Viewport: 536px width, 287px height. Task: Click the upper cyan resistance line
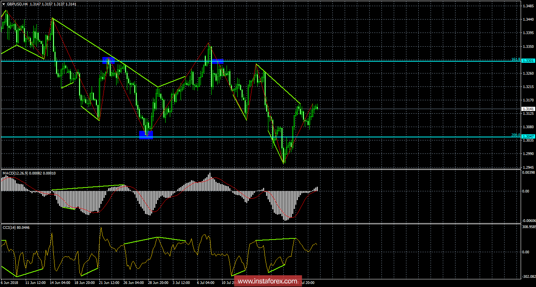pyautogui.click(x=345, y=60)
